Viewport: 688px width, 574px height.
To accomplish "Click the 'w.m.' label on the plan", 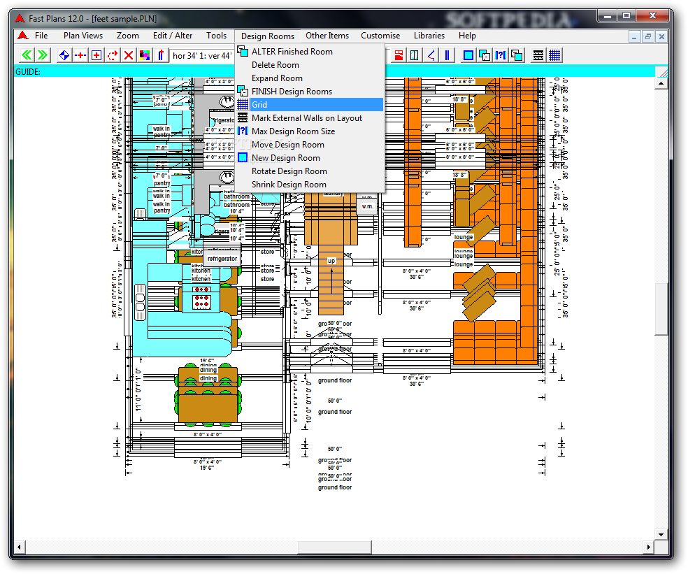I will [x=367, y=206].
